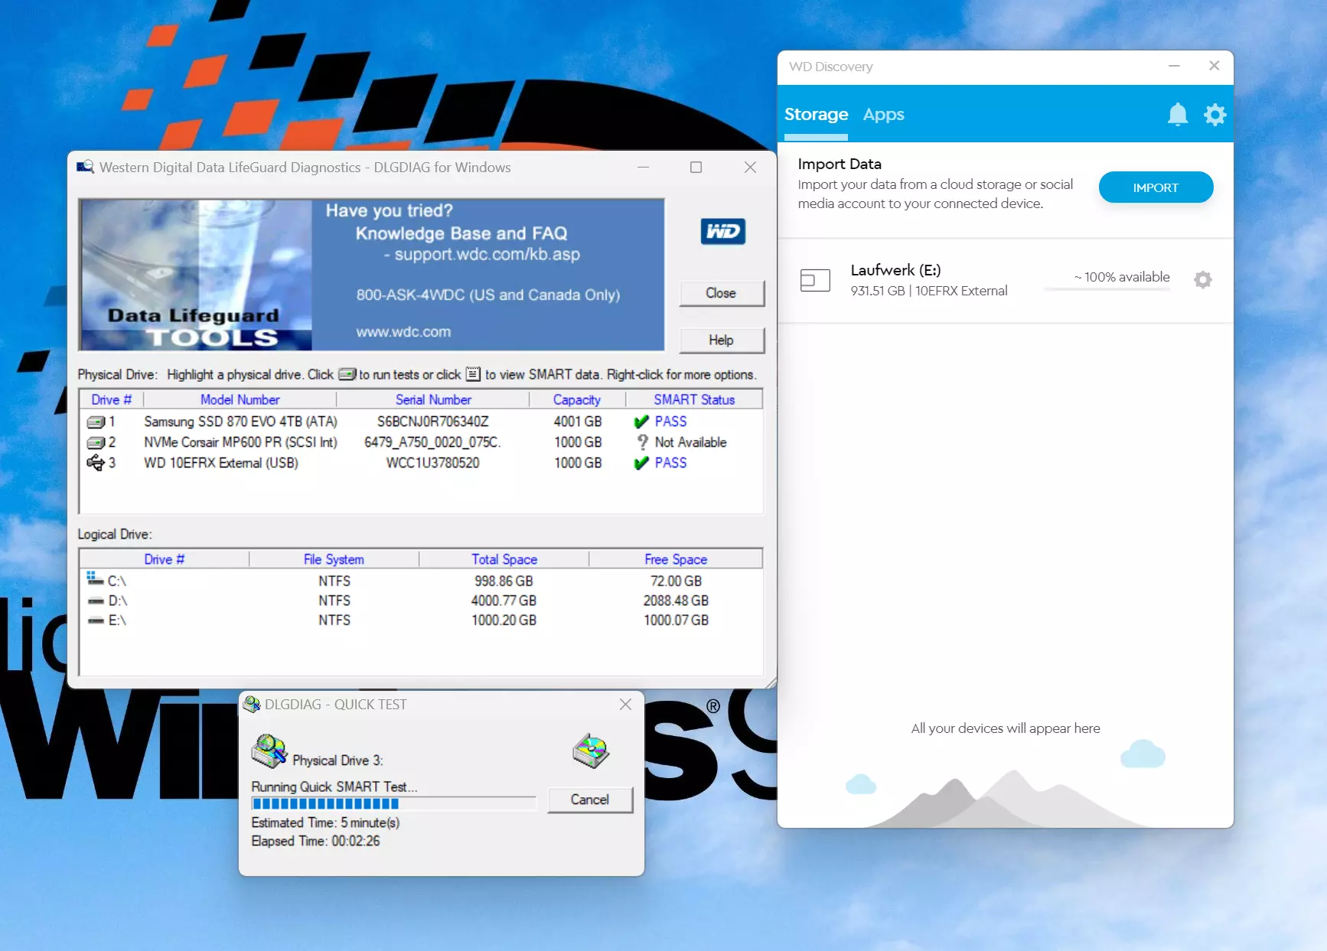The width and height of the screenshot is (1327, 951).
Task: Minimize the WD Discovery window
Action: click(1174, 66)
